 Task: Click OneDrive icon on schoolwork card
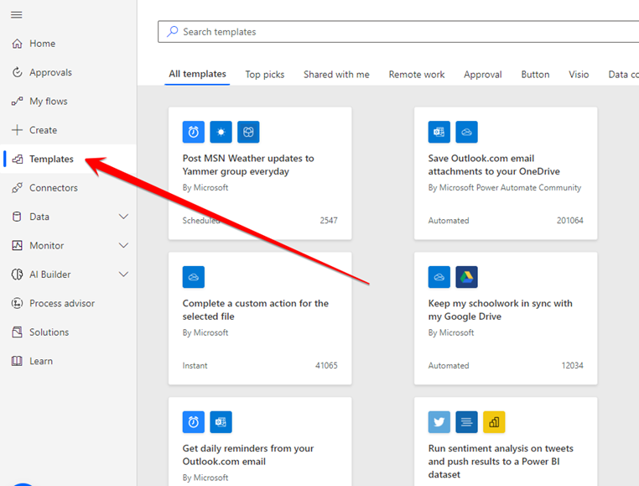click(x=439, y=277)
